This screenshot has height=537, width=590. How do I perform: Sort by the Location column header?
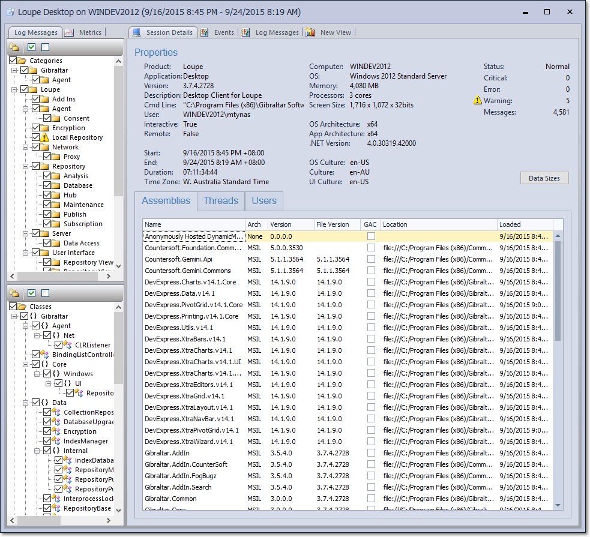click(439, 224)
